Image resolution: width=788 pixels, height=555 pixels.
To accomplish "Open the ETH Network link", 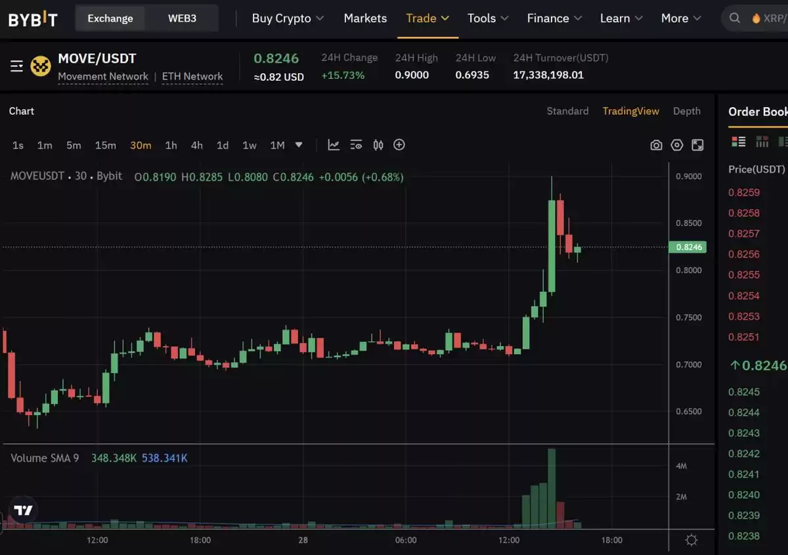I will pos(192,77).
